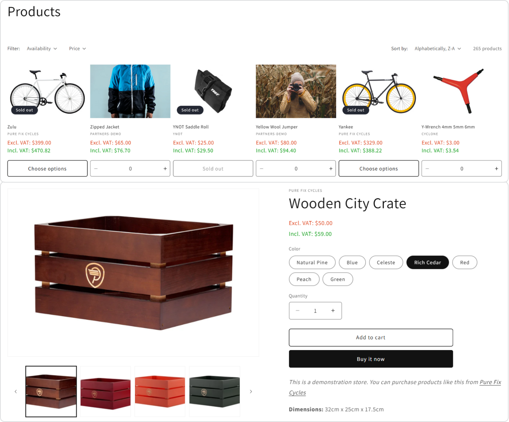The width and height of the screenshot is (509, 422).
Task: Decrease Wooden City Crate quantity with minus
Action: click(298, 311)
